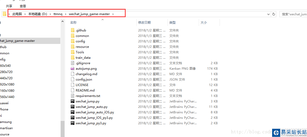Click PyCharm icon of wechat_jump_py3.py
This screenshot has width=307, height=137.
(73, 123)
